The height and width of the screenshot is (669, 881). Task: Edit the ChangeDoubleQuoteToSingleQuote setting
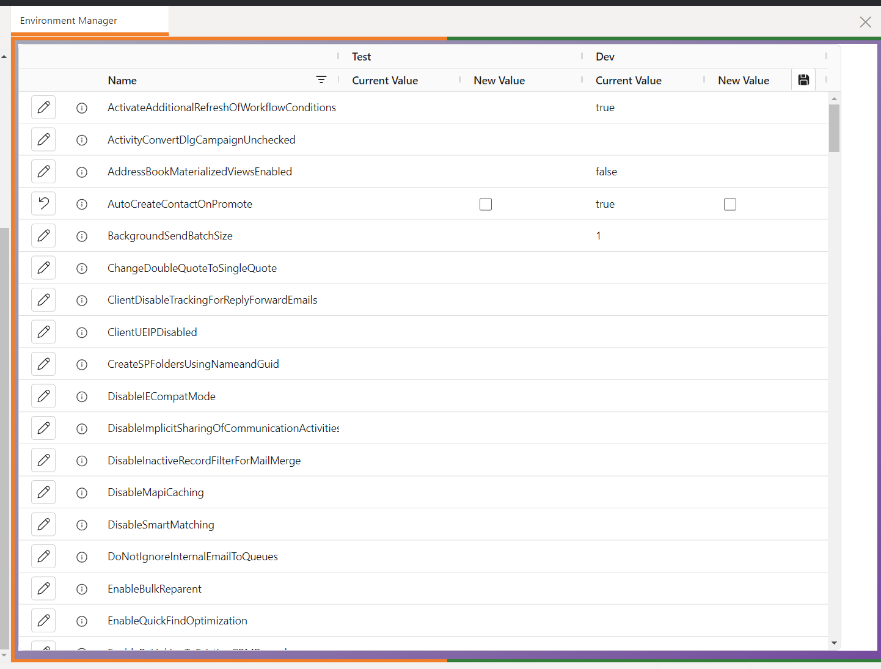(x=43, y=268)
